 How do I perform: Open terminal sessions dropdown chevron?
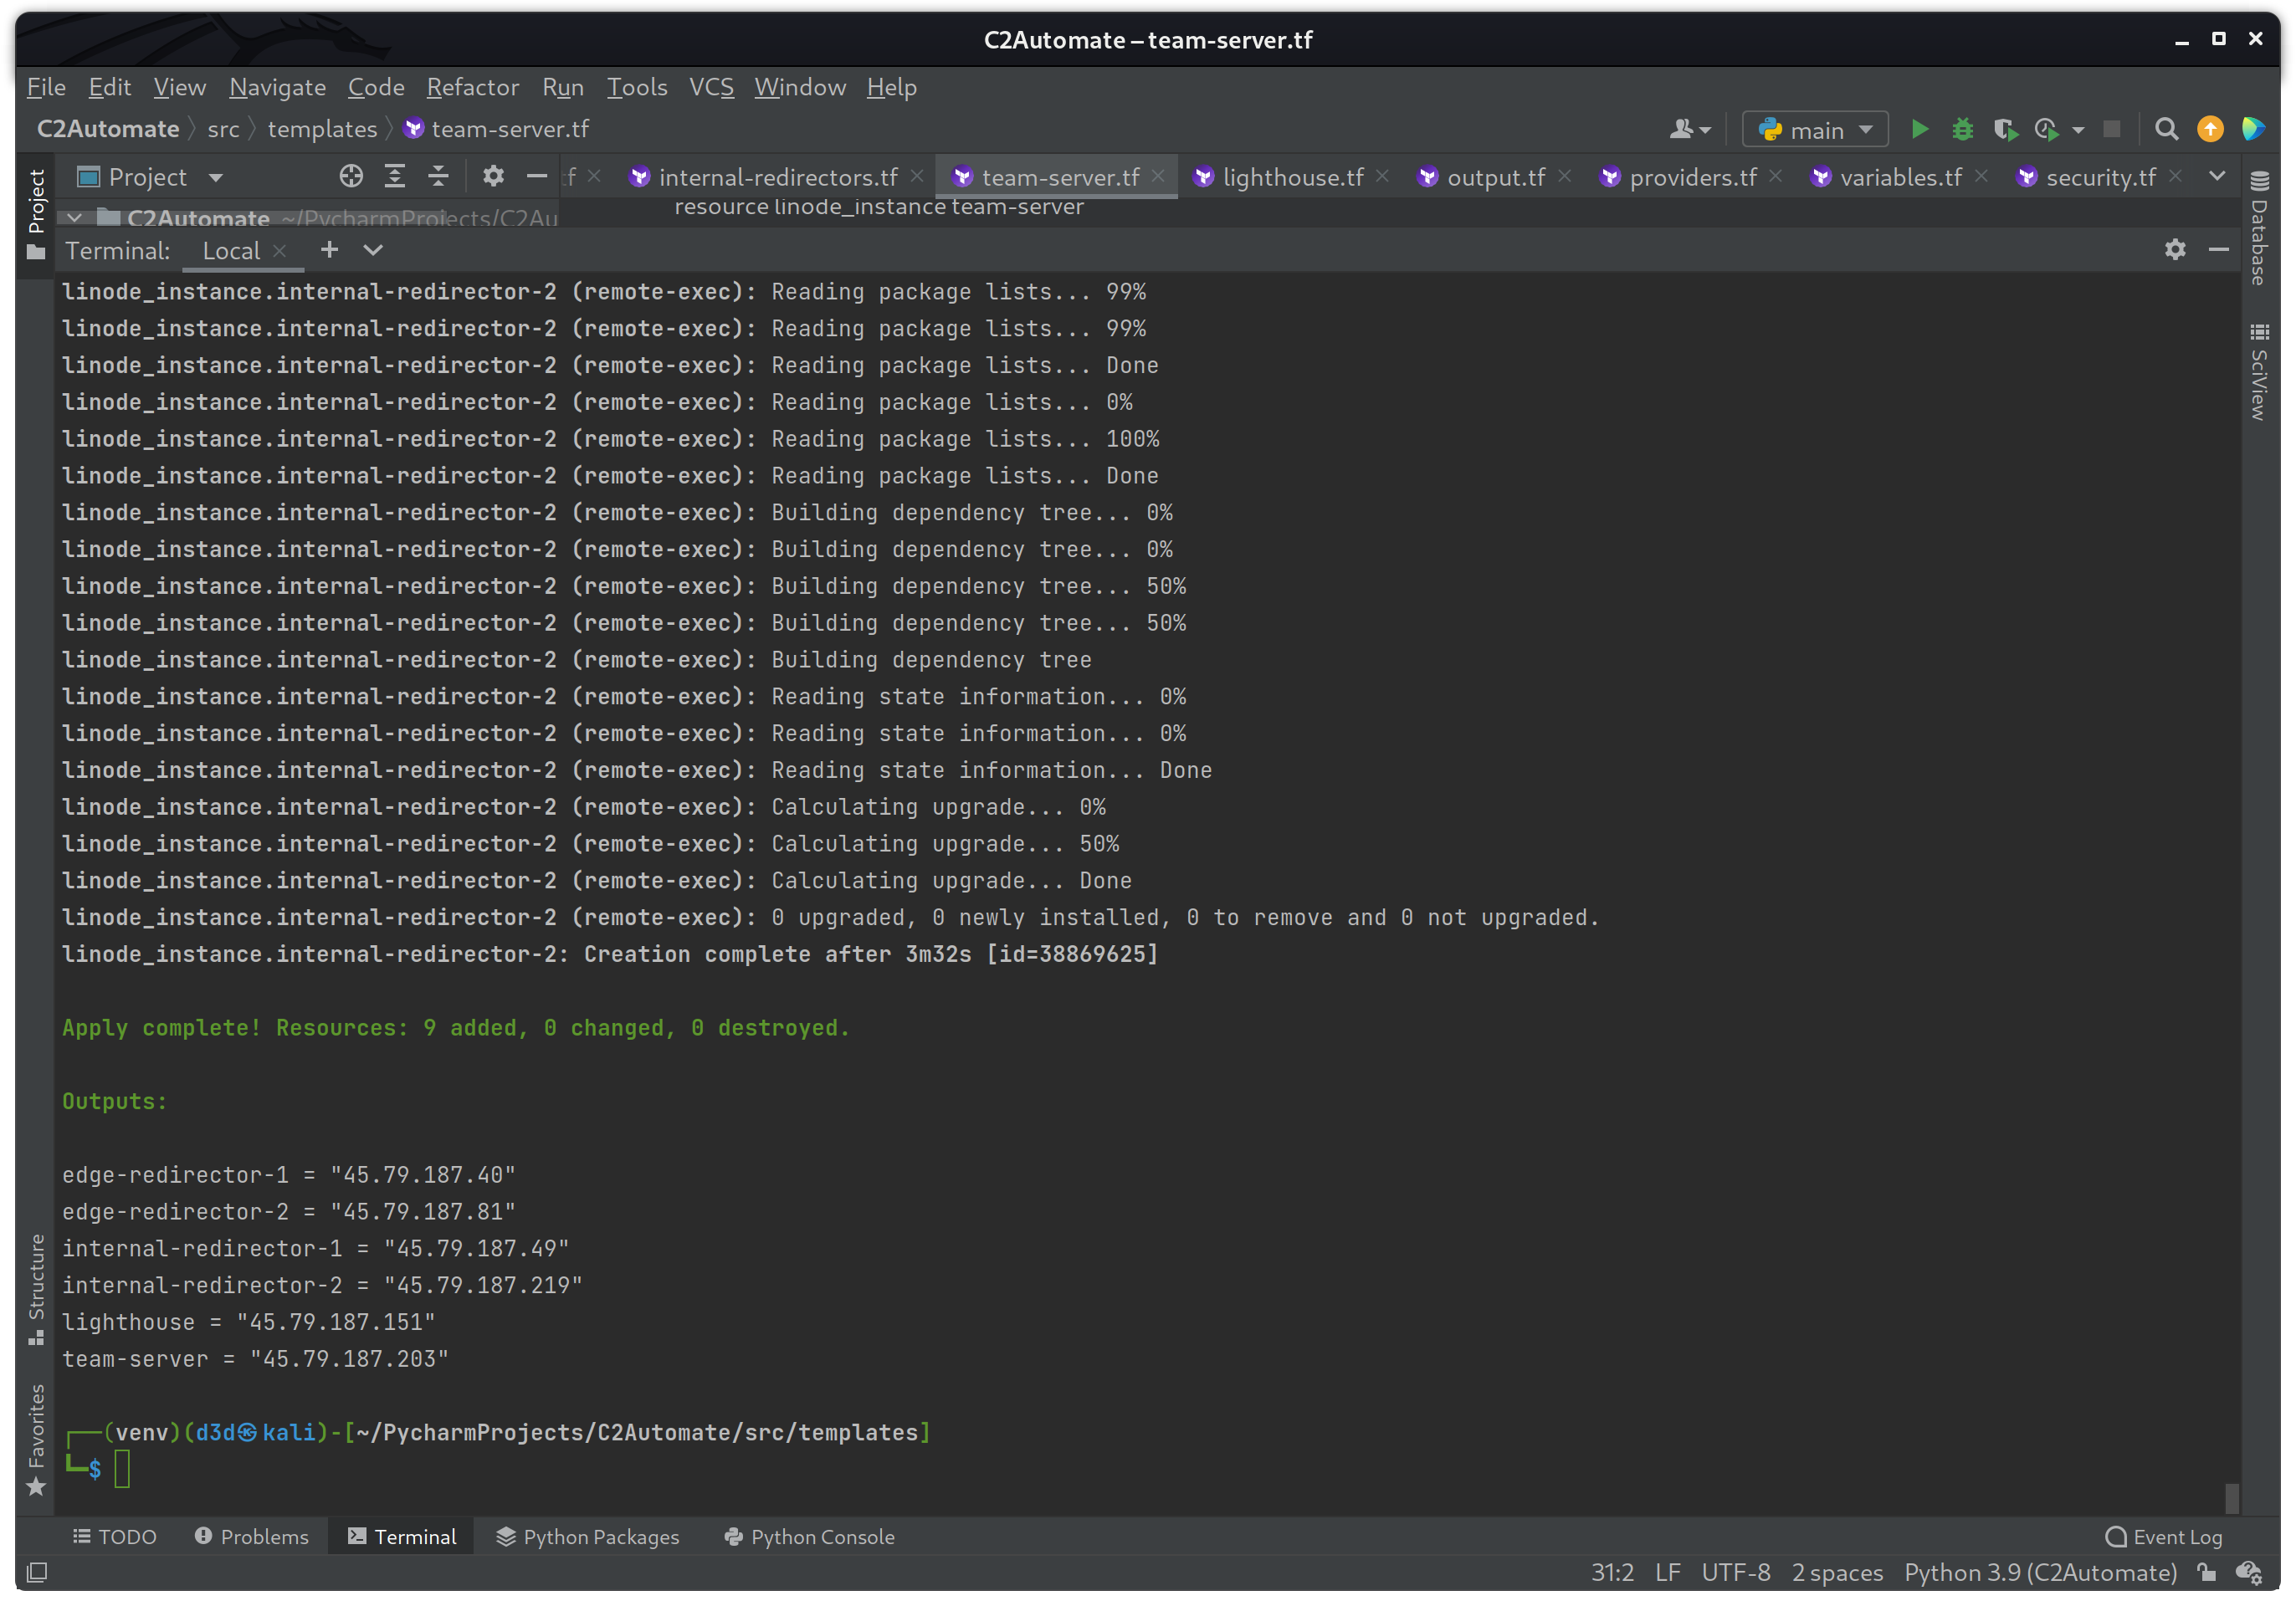[x=373, y=250]
